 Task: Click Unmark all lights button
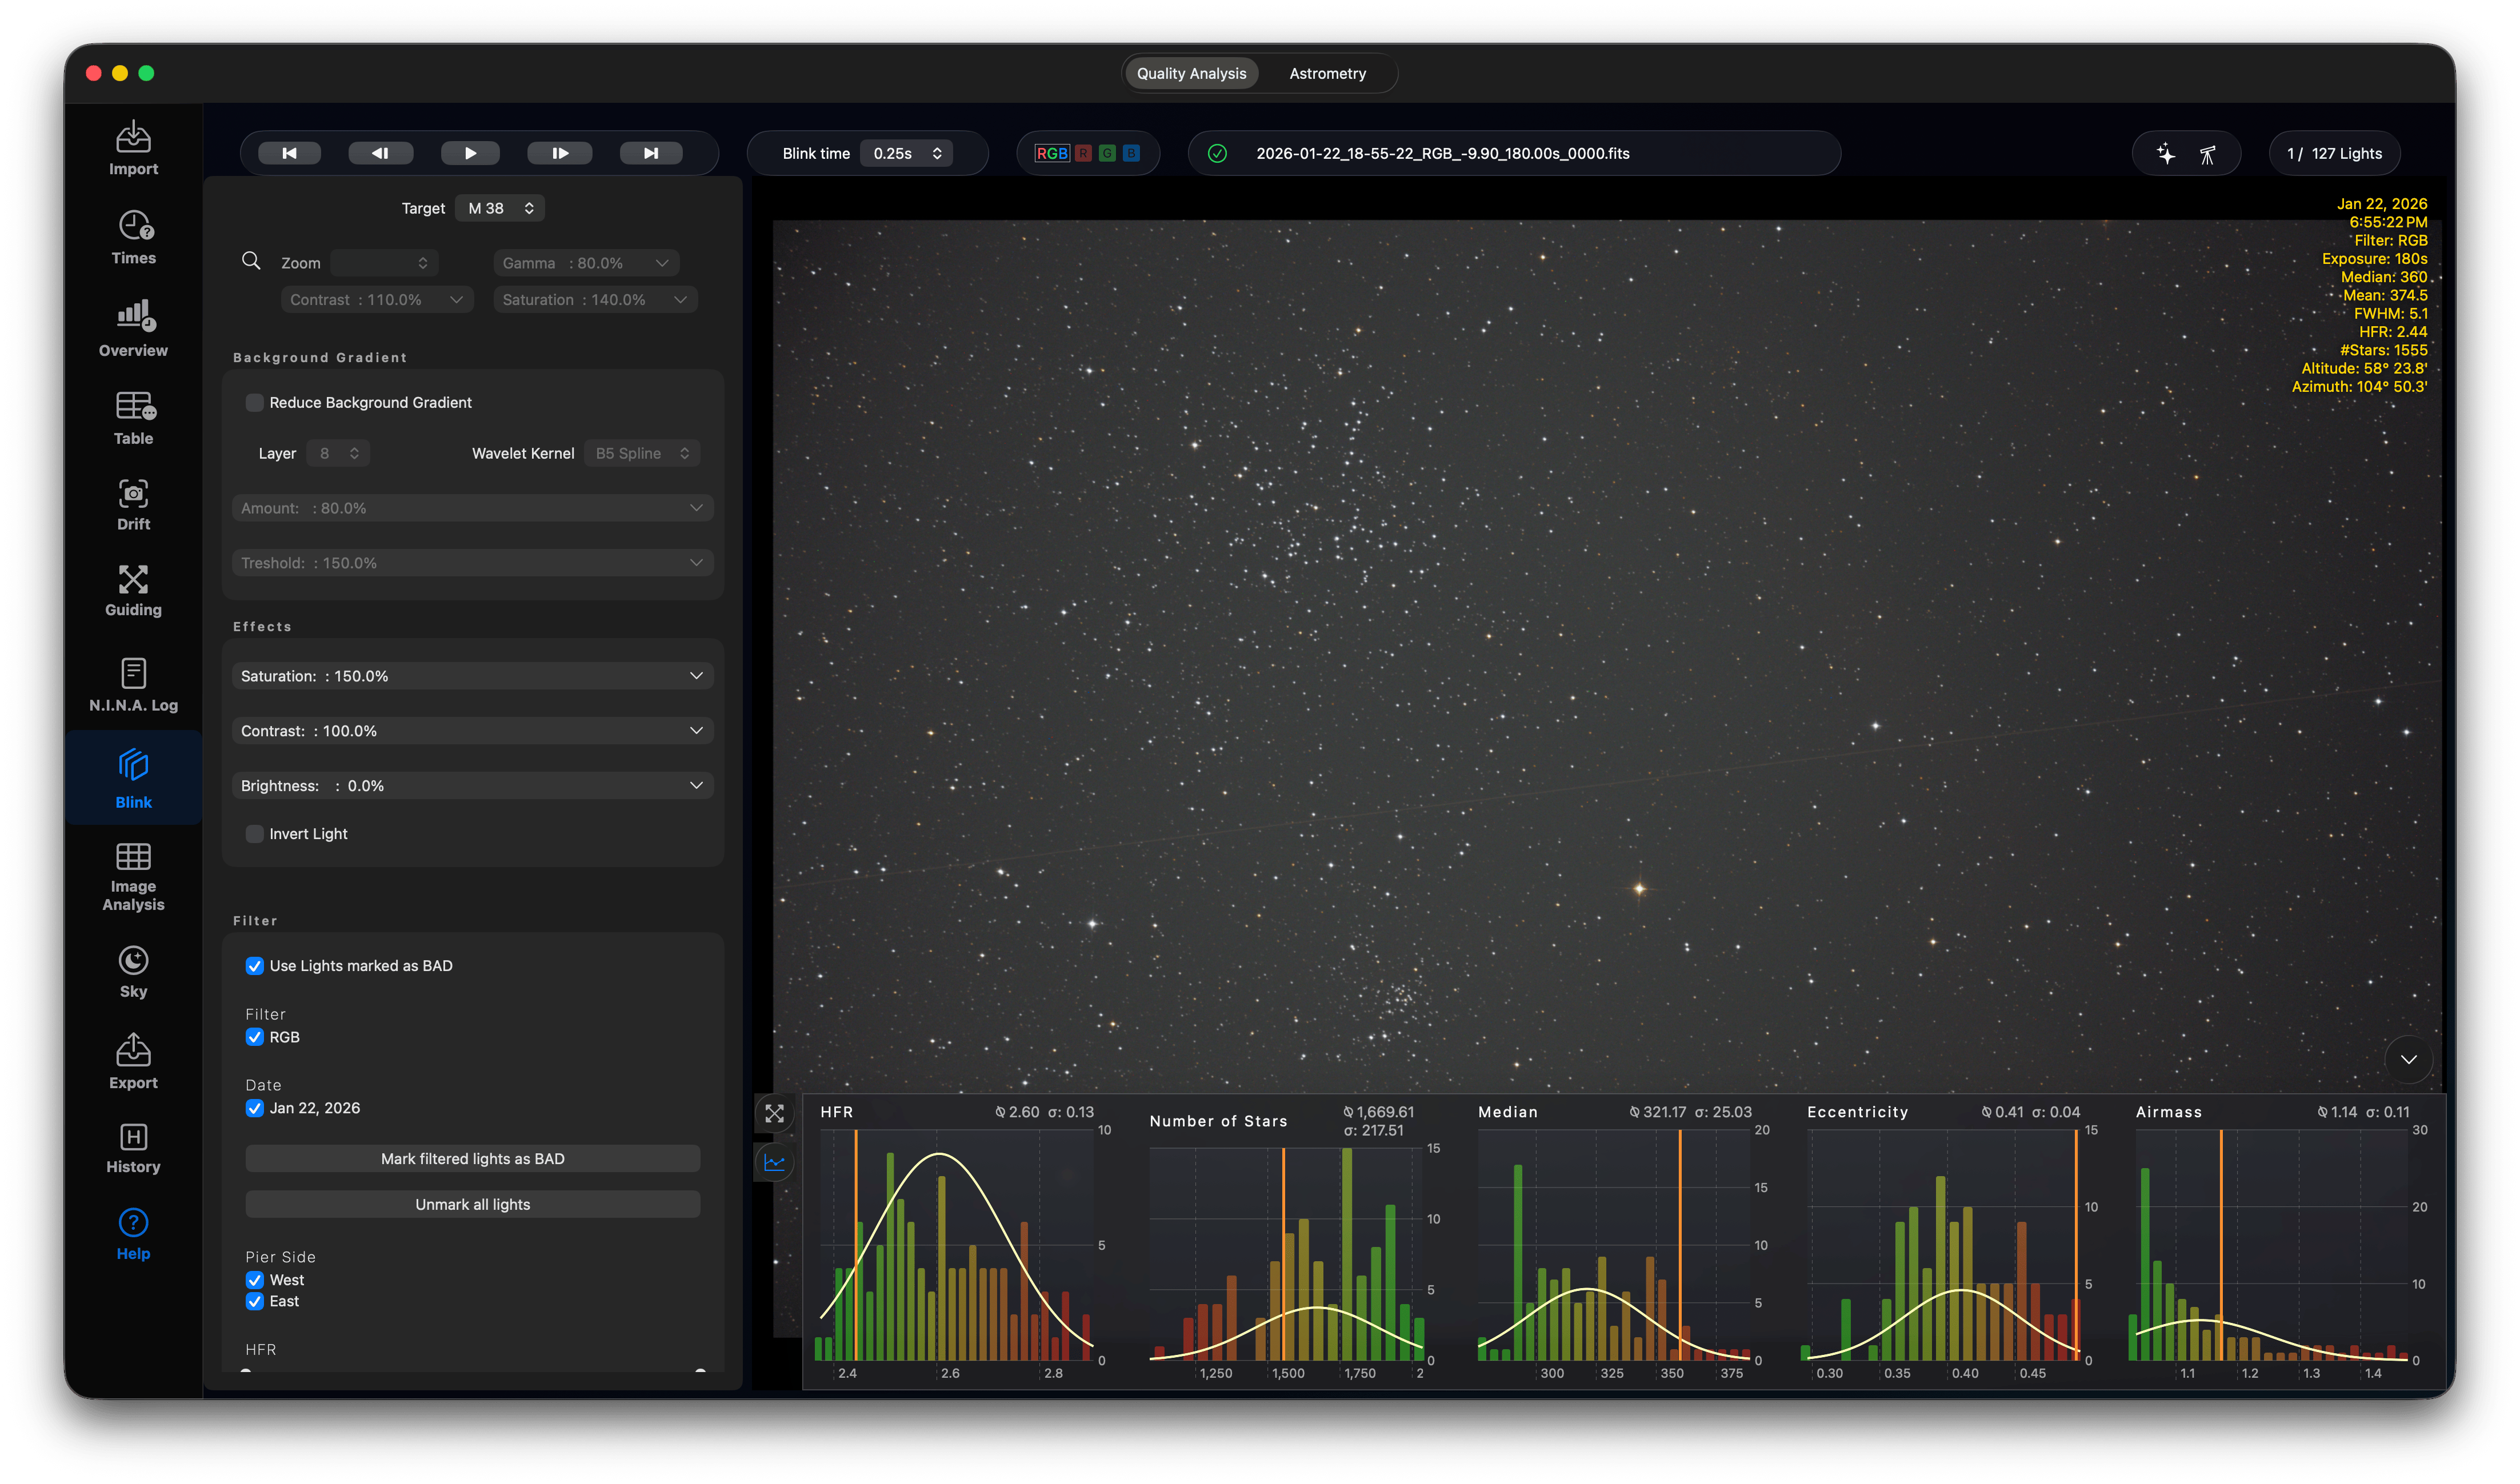click(472, 1204)
